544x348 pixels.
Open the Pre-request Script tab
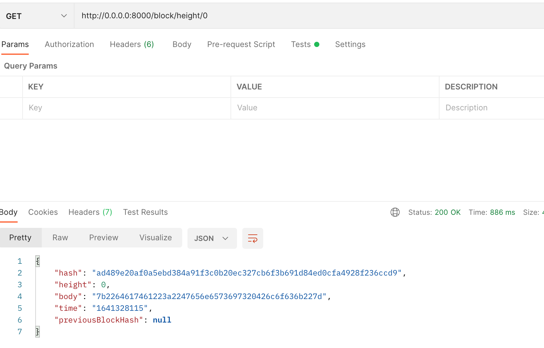click(x=241, y=44)
